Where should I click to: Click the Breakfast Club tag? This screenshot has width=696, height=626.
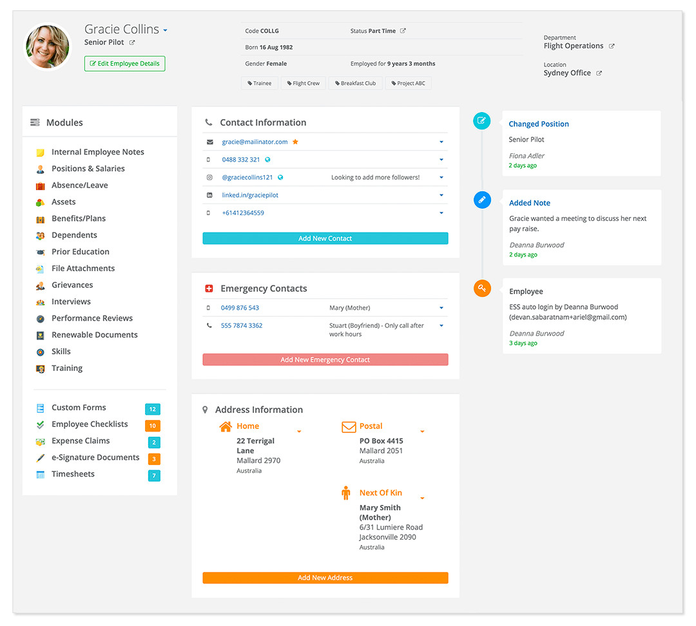tap(355, 82)
